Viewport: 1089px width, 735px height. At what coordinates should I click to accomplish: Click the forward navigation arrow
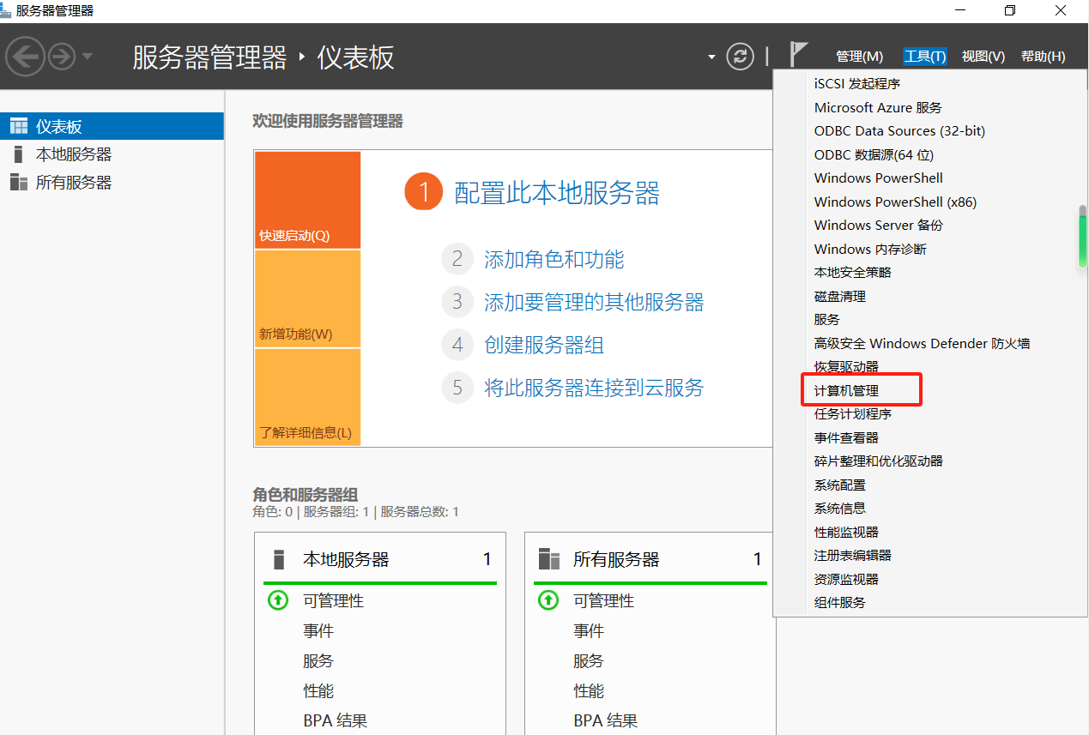pos(61,57)
